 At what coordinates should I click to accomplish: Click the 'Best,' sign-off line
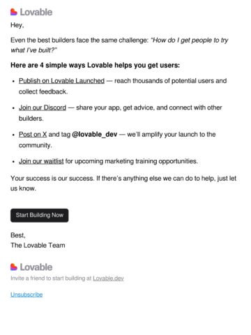(18, 235)
